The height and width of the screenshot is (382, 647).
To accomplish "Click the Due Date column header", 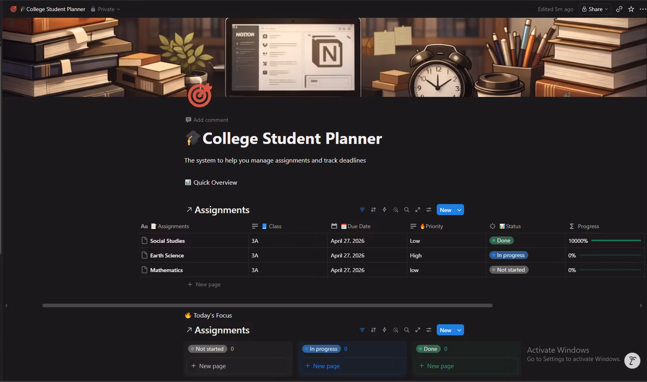I will tap(356, 226).
